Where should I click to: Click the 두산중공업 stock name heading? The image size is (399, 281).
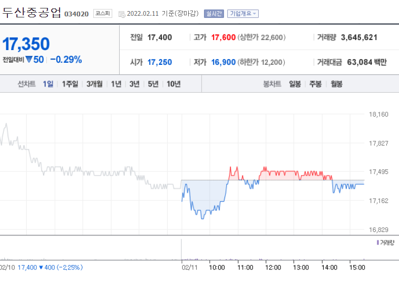(x=32, y=13)
